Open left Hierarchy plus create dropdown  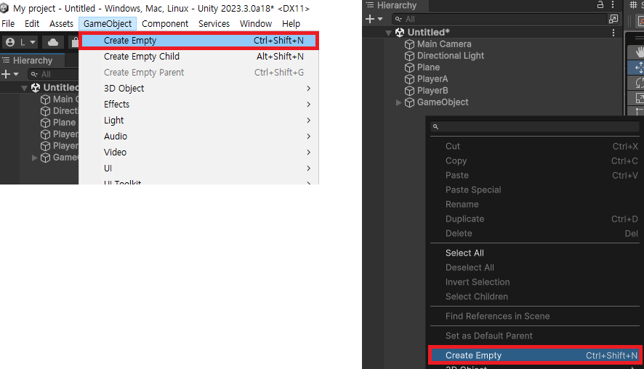click(10, 74)
